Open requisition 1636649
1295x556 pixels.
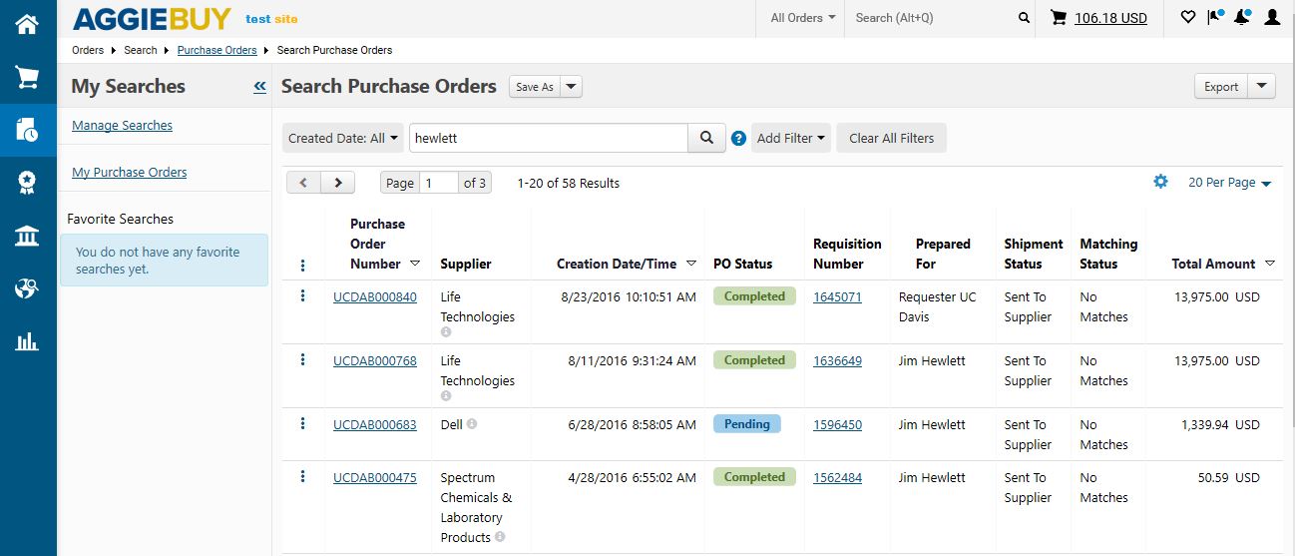click(x=837, y=360)
